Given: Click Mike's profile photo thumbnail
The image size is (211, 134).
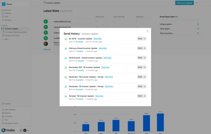Looking at the screenshot, I should coord(46,44).
